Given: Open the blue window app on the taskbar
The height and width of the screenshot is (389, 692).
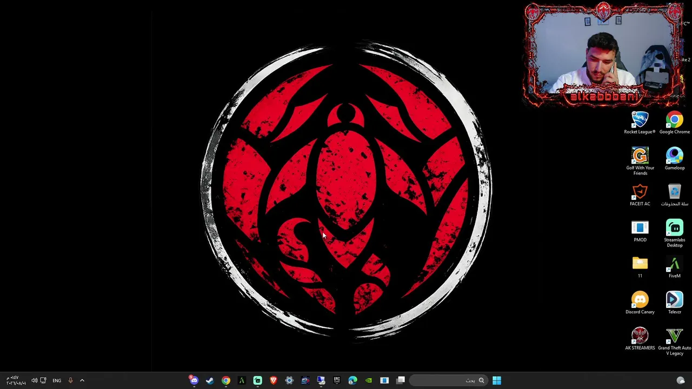Looking at the screenshot, I should pyautogui.click(x=384, y=380).
